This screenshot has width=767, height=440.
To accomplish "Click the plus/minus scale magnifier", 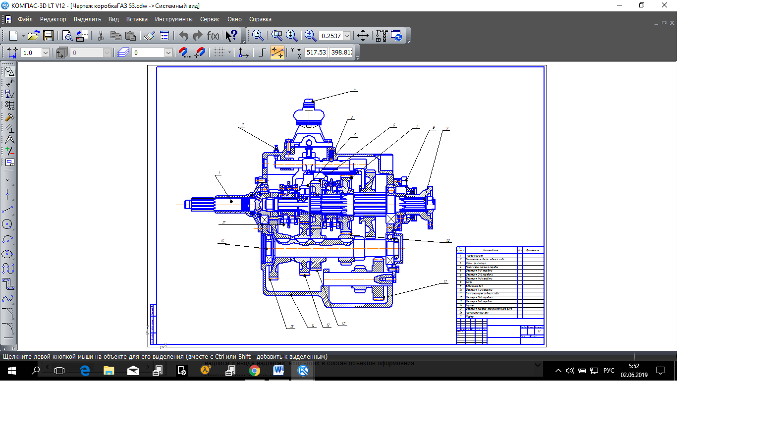I will click(310, 36).
